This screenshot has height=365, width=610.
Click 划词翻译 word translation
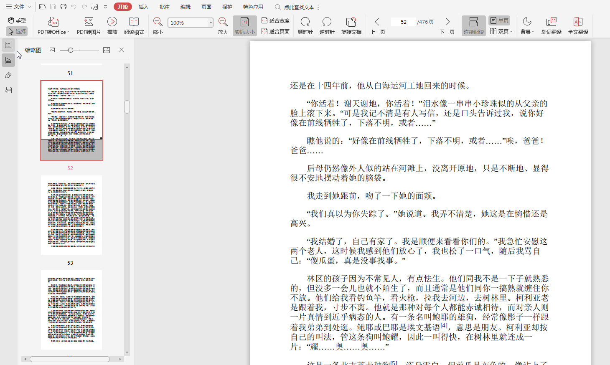pyautogui.click(x=552, y=26)
